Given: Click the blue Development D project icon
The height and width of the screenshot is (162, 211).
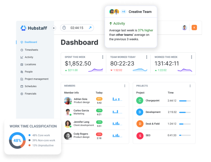Looking at the screenshot, I should tap(140, 112).
